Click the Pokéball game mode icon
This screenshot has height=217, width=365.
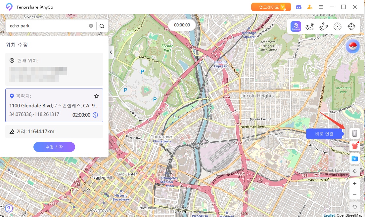pyautogui.click(x=352, y=46)
